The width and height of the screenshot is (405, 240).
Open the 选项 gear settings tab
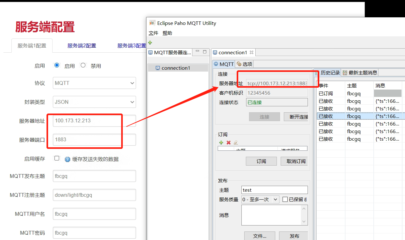[244, 64]
